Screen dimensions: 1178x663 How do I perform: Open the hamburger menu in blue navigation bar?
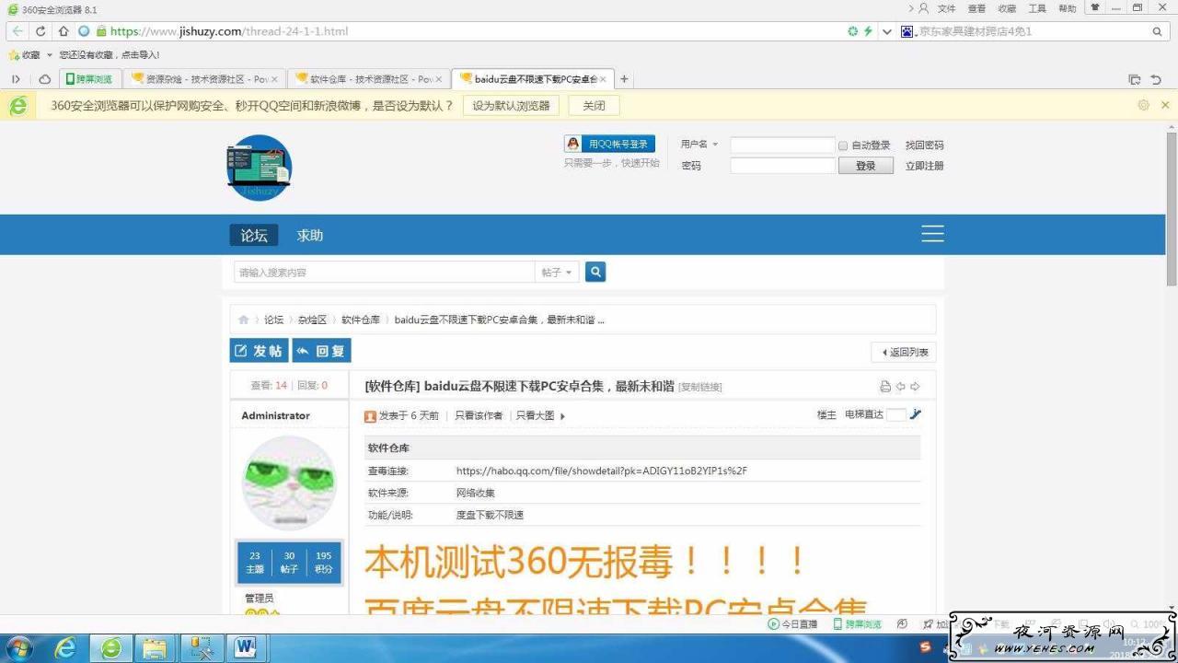pos(932,234)
